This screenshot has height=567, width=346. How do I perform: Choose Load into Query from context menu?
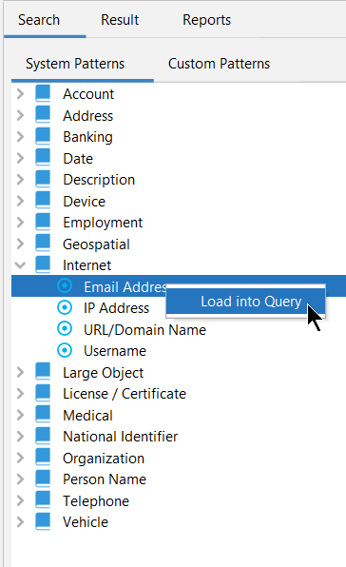[245, 302]
